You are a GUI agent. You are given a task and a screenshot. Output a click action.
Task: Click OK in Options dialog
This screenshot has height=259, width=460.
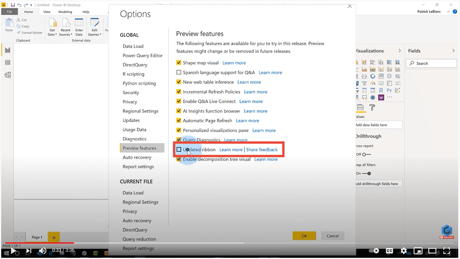click(304, 236)
